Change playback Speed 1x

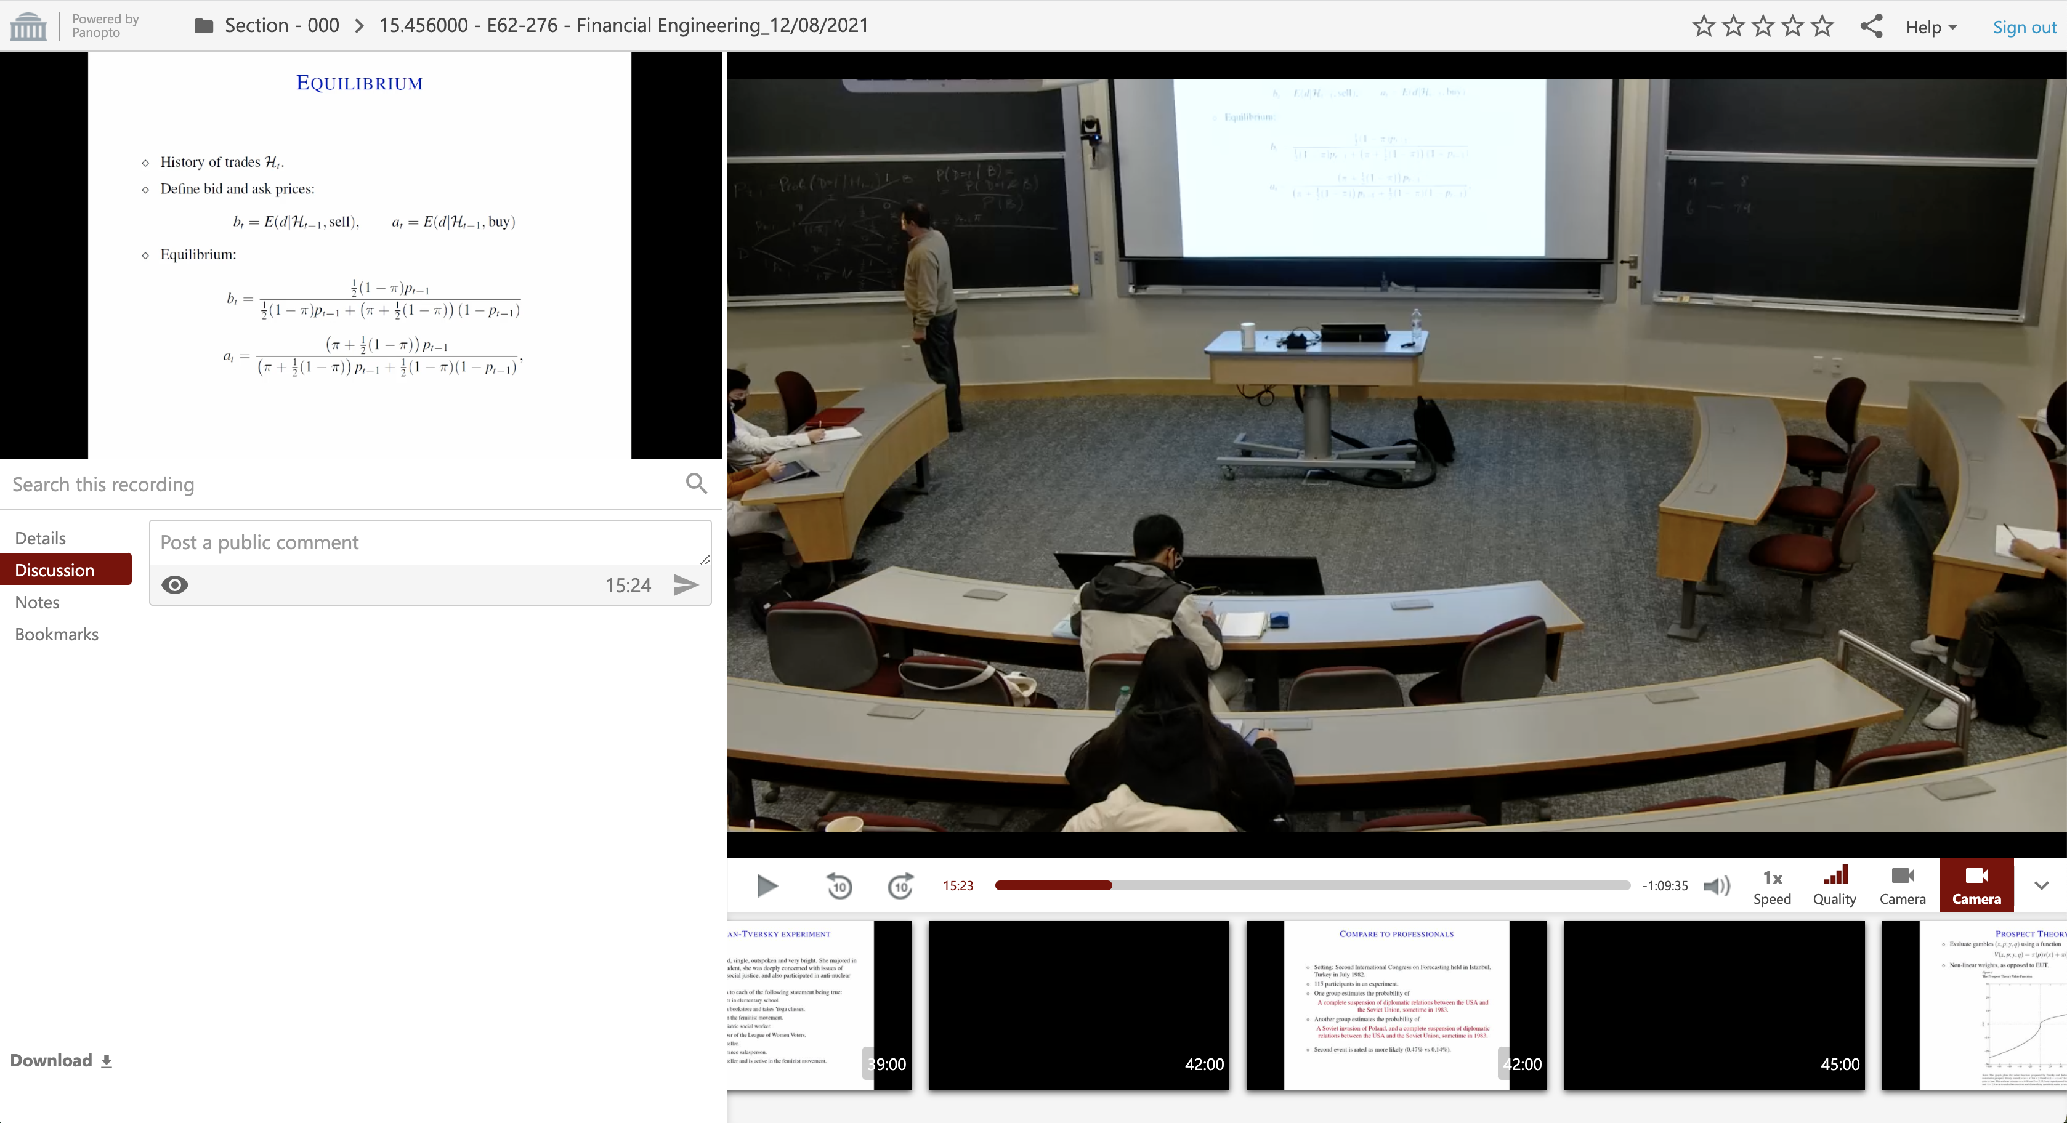1772,885
